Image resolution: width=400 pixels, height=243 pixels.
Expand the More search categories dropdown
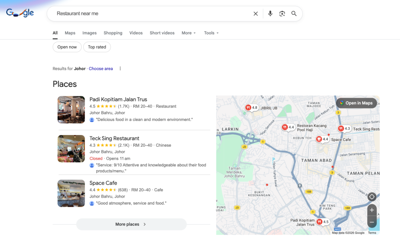tap(189, 33)
